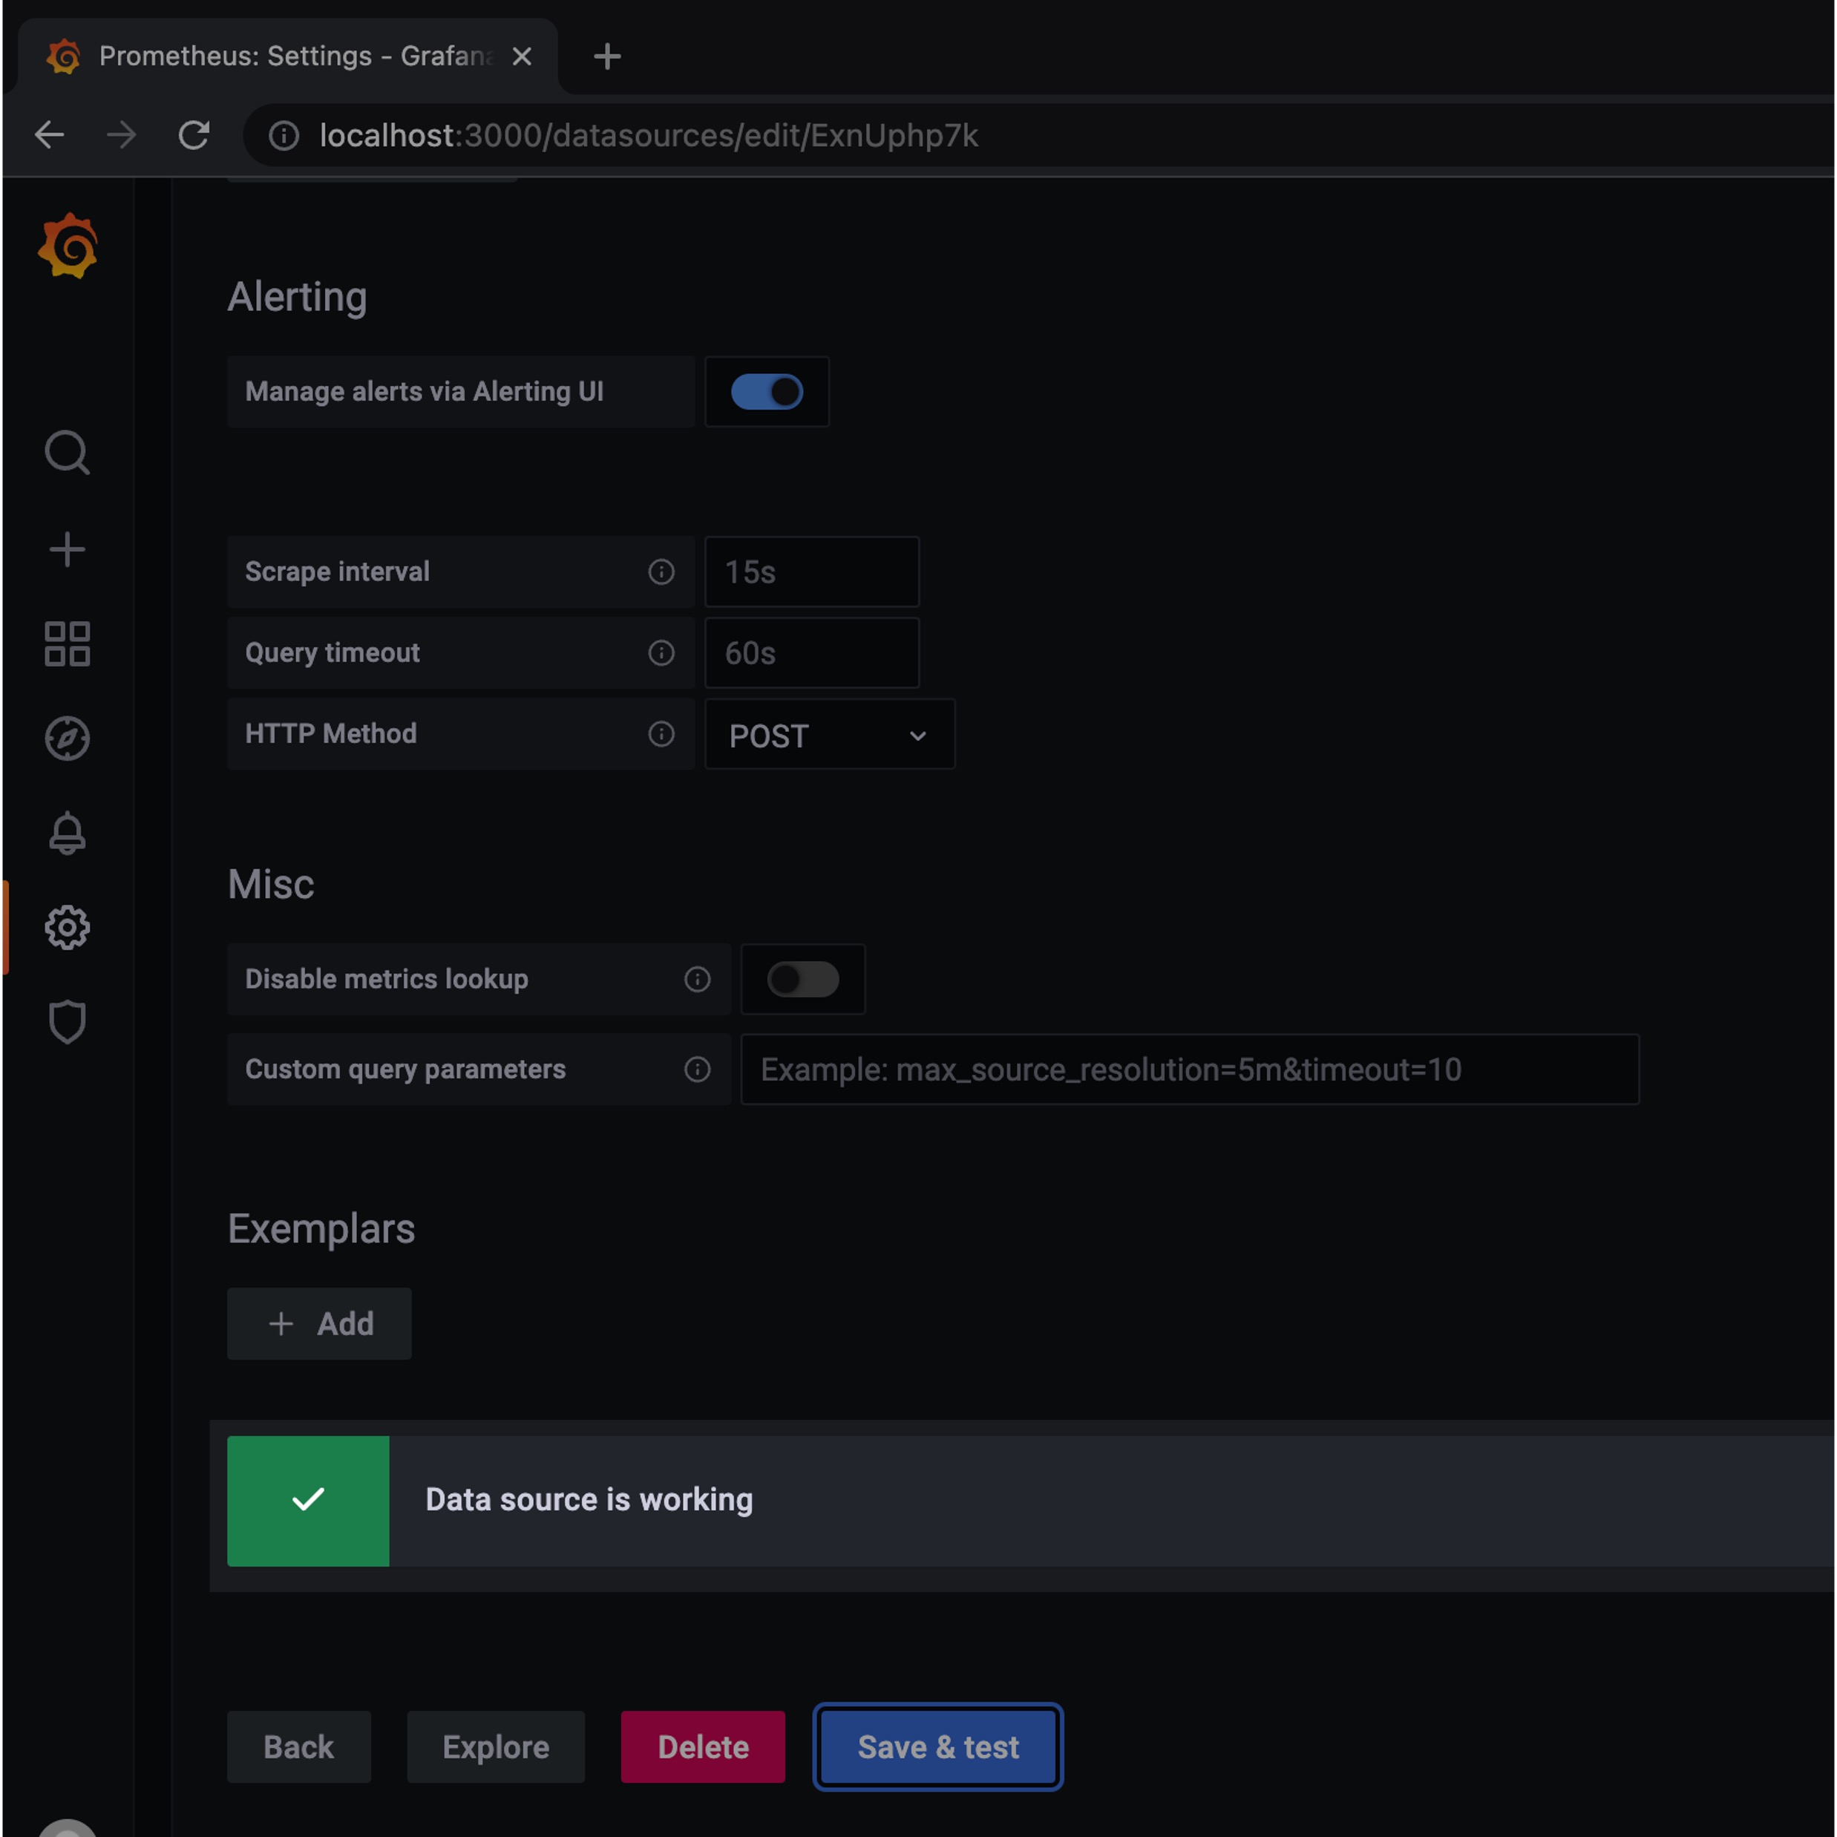1837x1837 pixels.
Task: Enable Disable metrics lookup switch
Action: [802, 979]
